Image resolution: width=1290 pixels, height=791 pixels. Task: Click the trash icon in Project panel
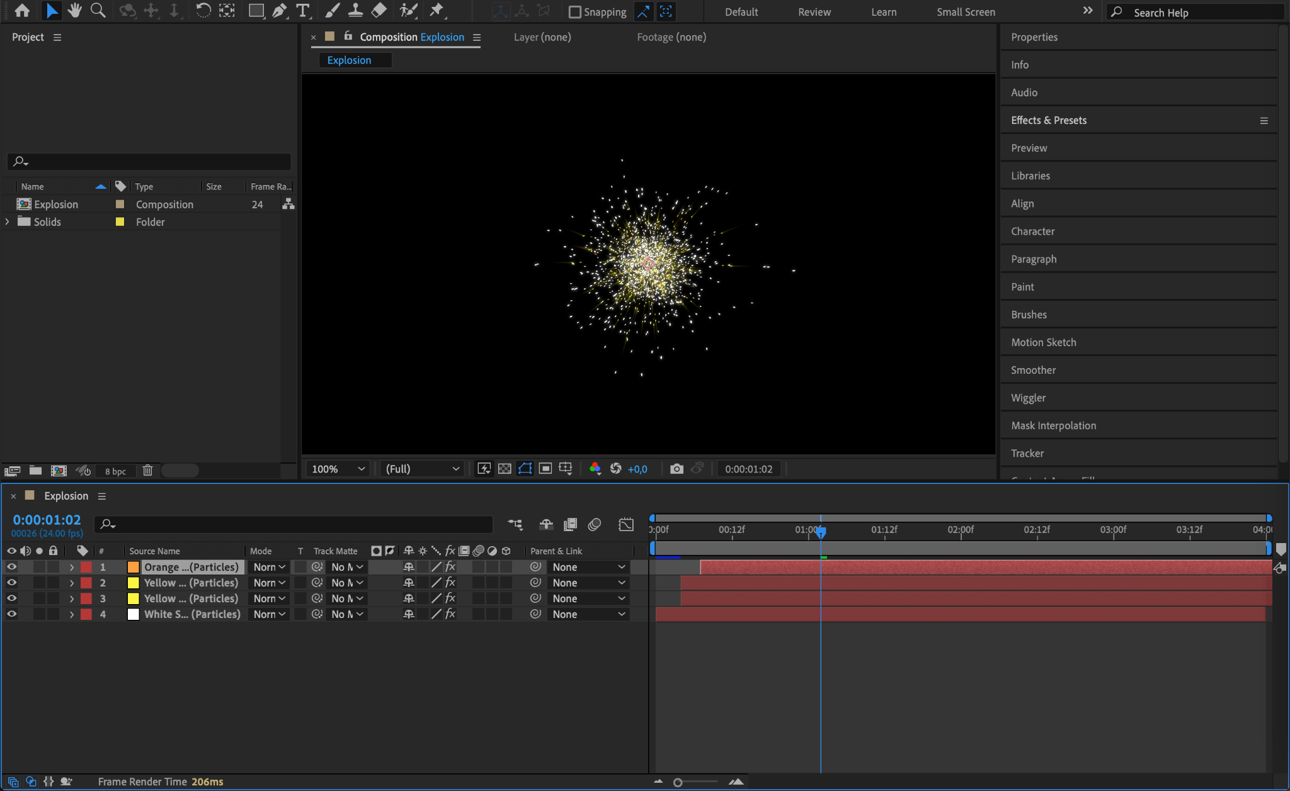(x=147, y=471)
